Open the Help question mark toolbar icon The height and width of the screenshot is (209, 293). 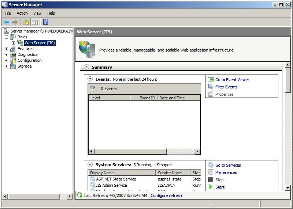[45, 22]
